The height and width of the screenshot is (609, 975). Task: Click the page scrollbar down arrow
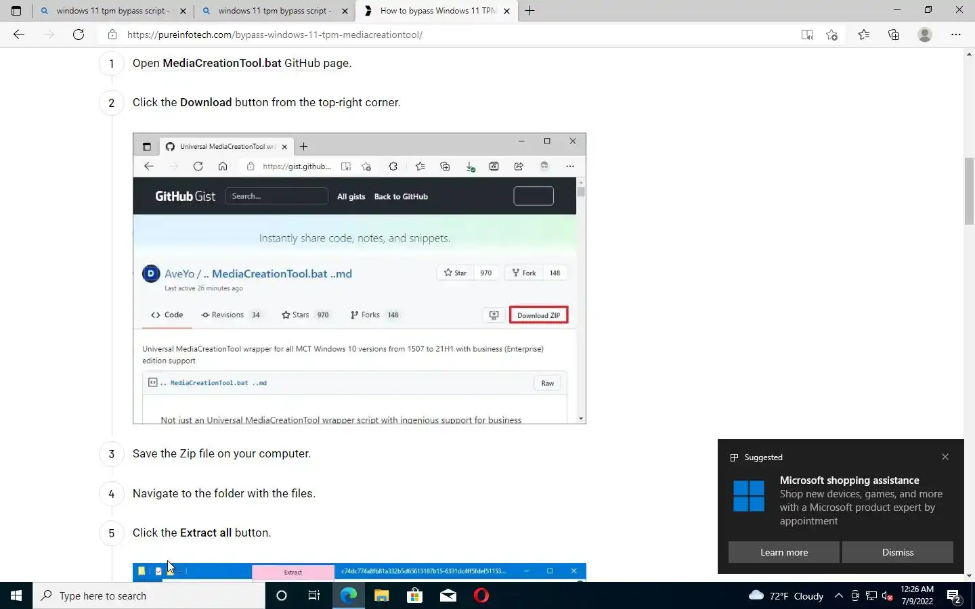click(x=969, y=577)
